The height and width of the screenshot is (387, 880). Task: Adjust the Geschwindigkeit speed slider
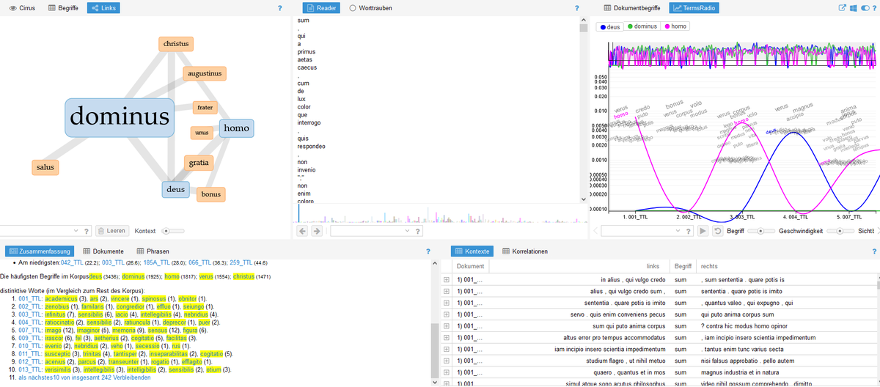840,231
